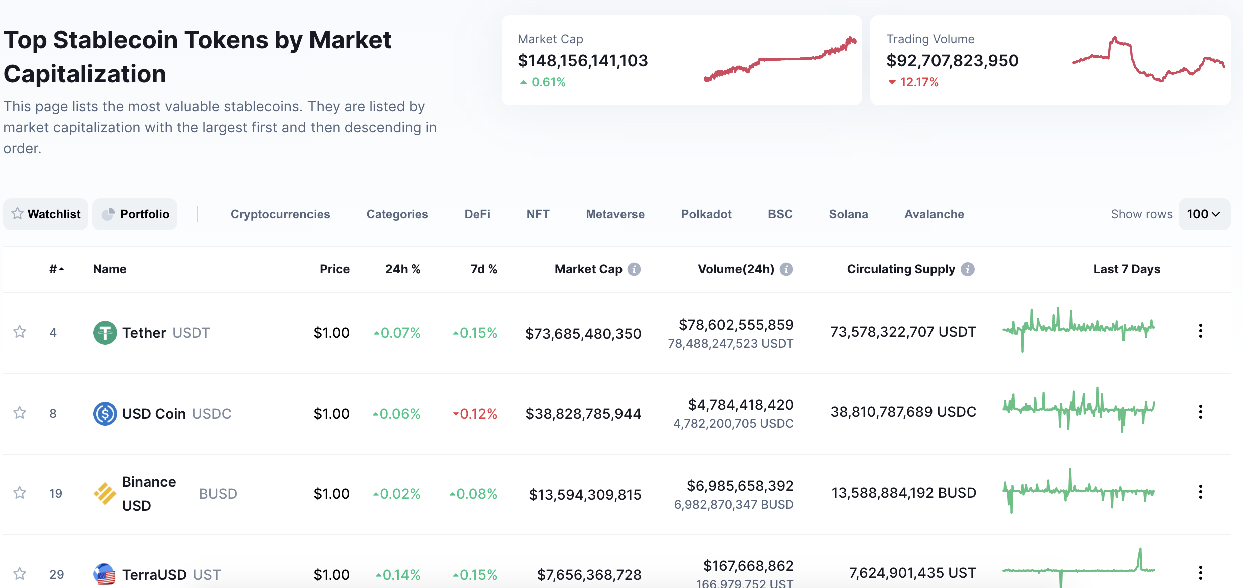1243x588 pixels.
Task: Click USD Coin's 7d change -0.12%
Action: click(475, 414)
